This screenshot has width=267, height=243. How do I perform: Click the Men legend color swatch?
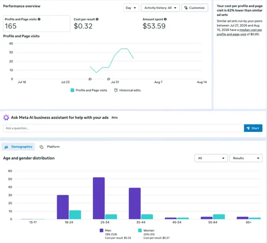point(101,231)
